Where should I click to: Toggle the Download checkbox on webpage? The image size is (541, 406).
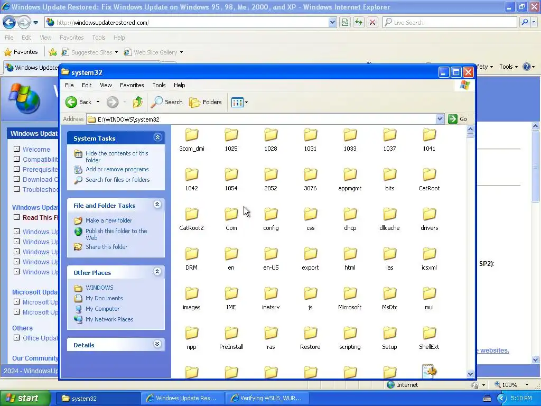16,179
